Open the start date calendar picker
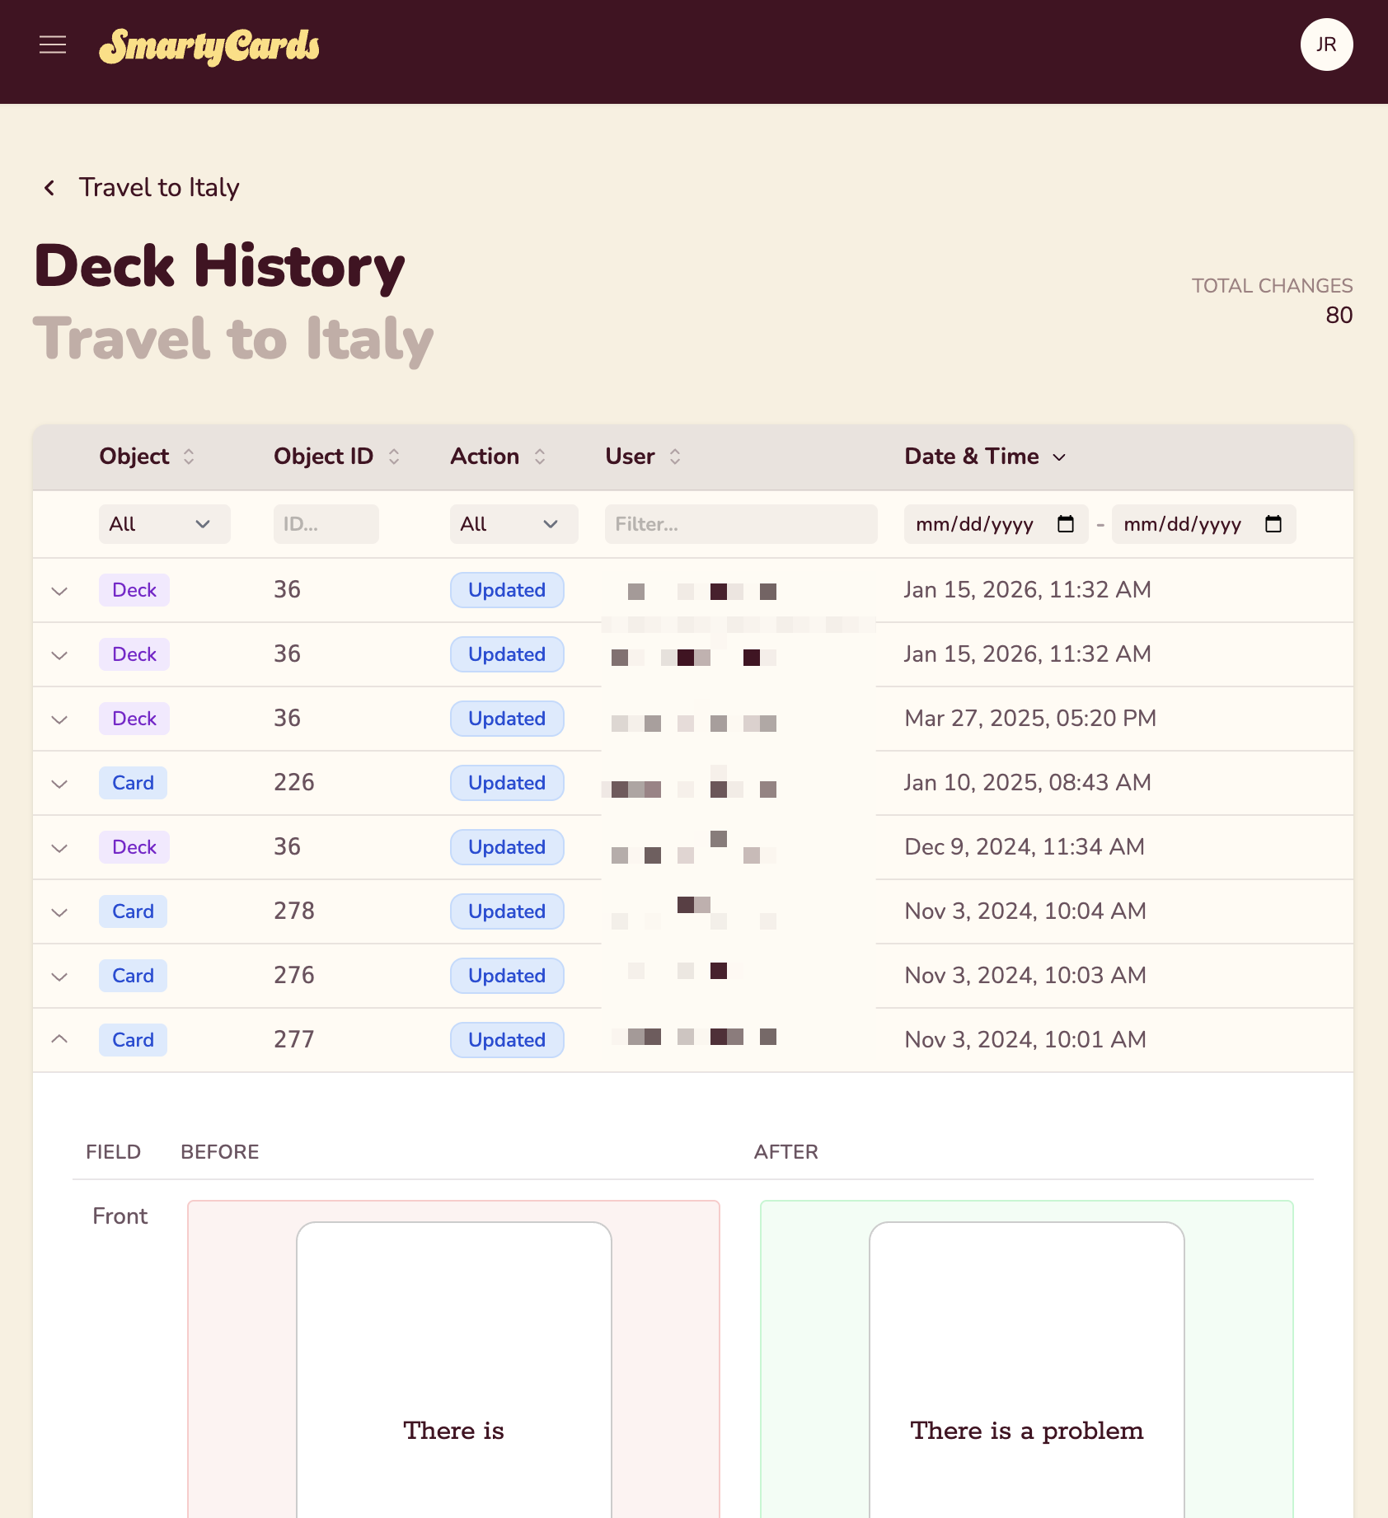This screenshot has height=1518, width=1388. coord(1066,524)
